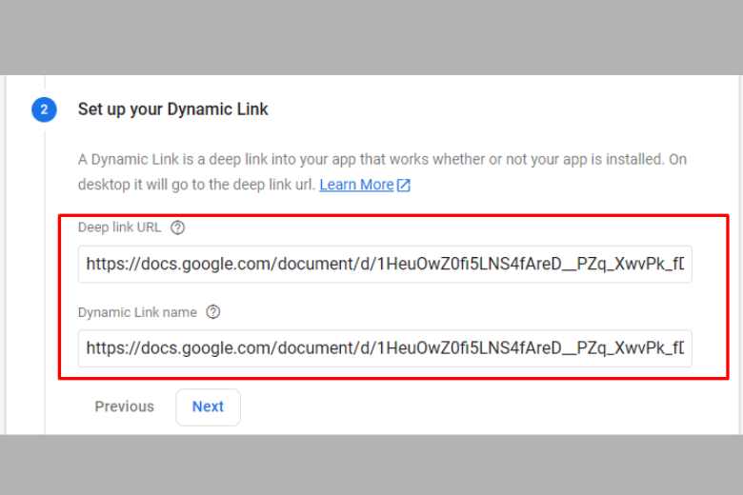Click 'https' at the start of Deep link URL
The width and height of the screenshot is (743, 495).
pyautogui.click(x=104, y=264)
